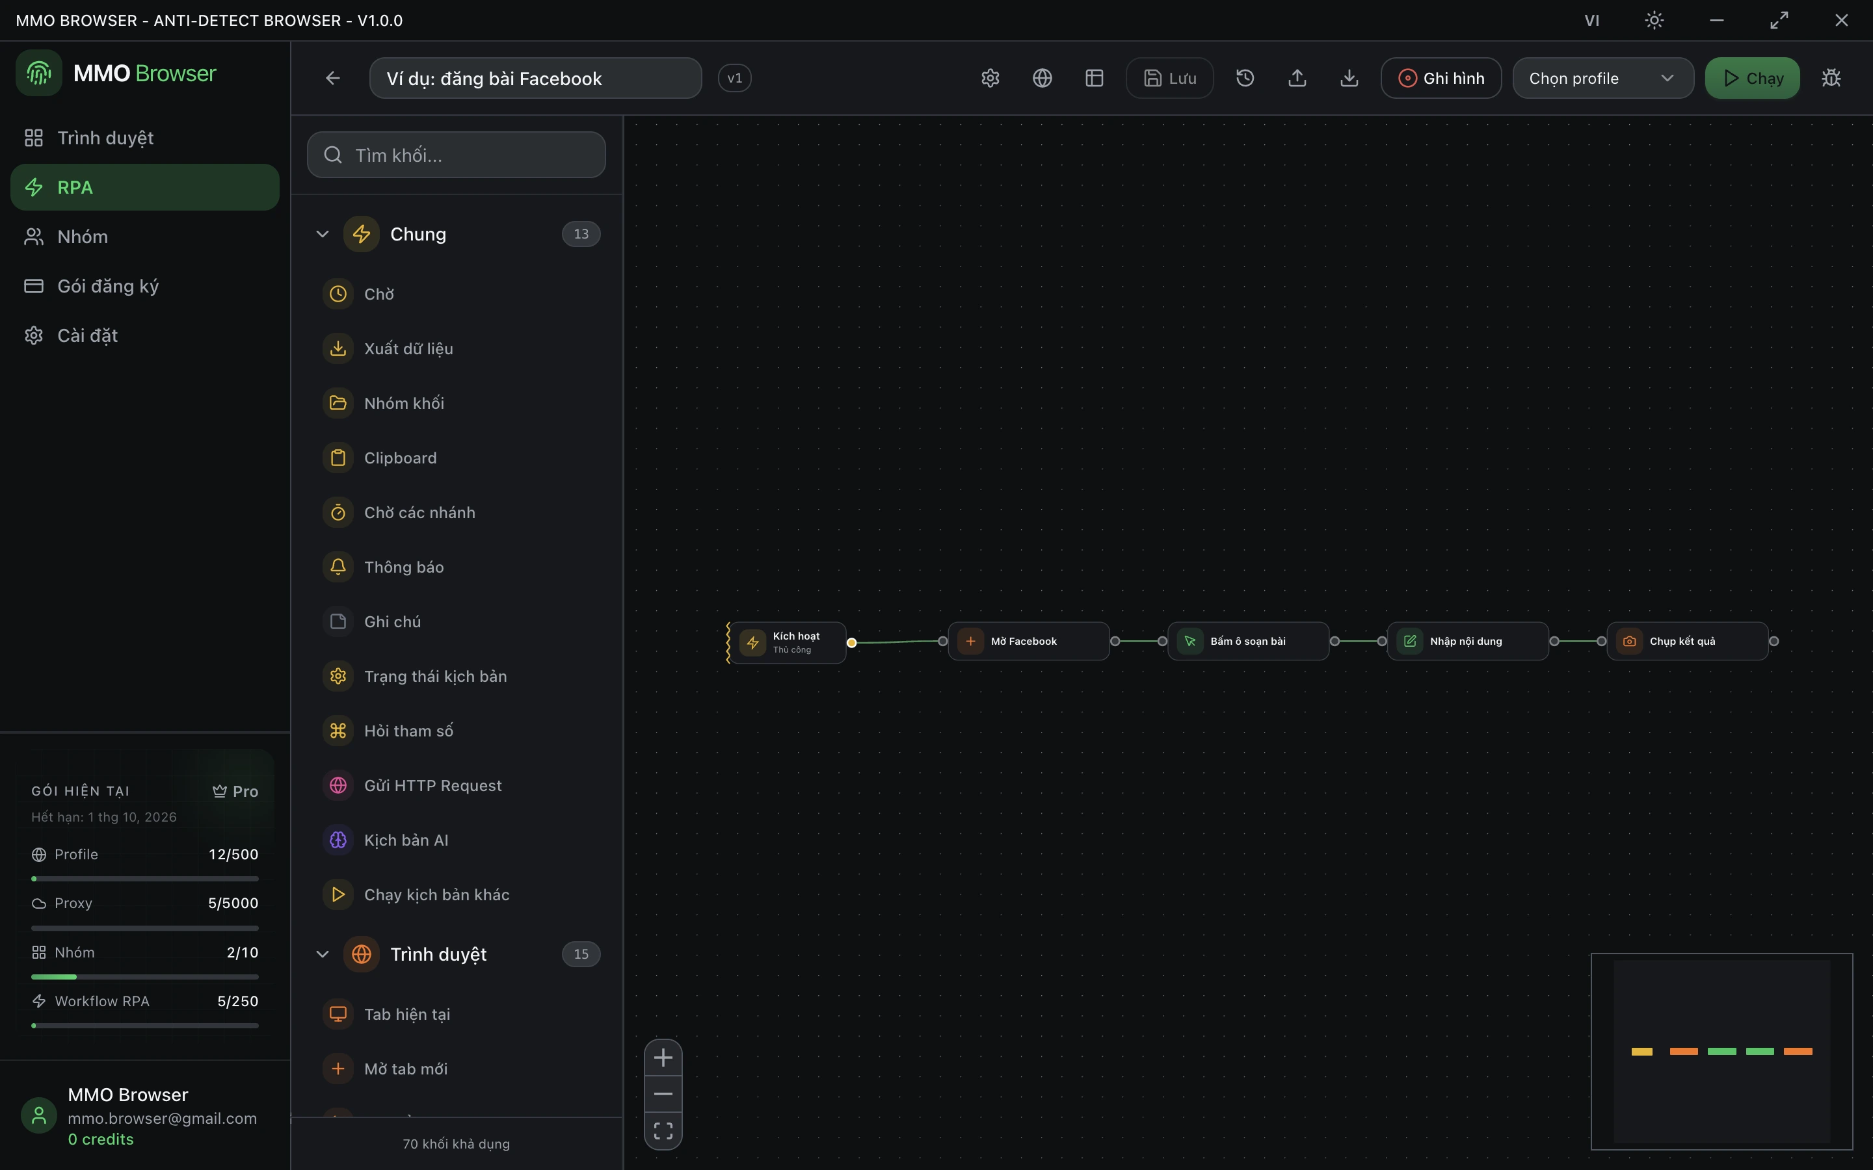1873x1170 pixels.
Task: Run the workflow with Chạy
Action: click(1752, 78)
